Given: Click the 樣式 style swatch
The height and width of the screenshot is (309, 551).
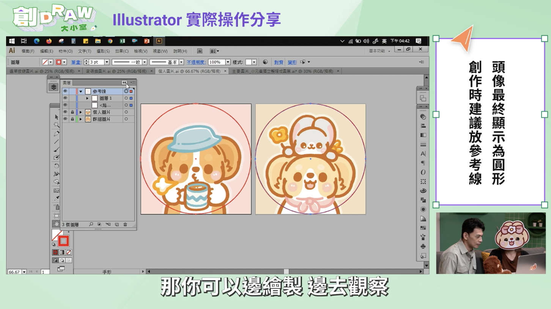Looking at the screenshot, I should [x=249, y=62].
